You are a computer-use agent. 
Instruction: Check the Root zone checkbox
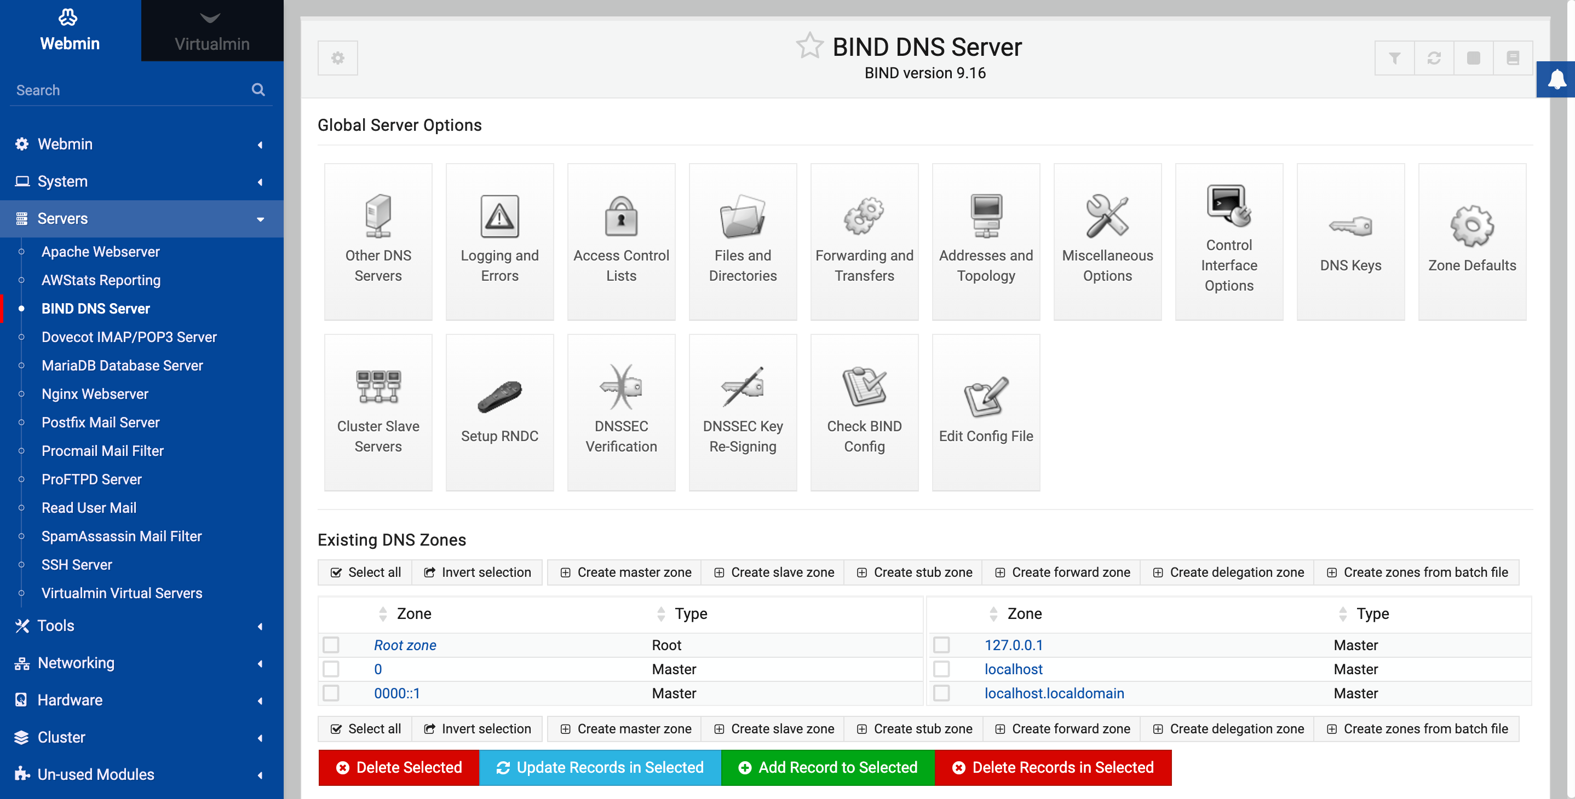(331, 645)
